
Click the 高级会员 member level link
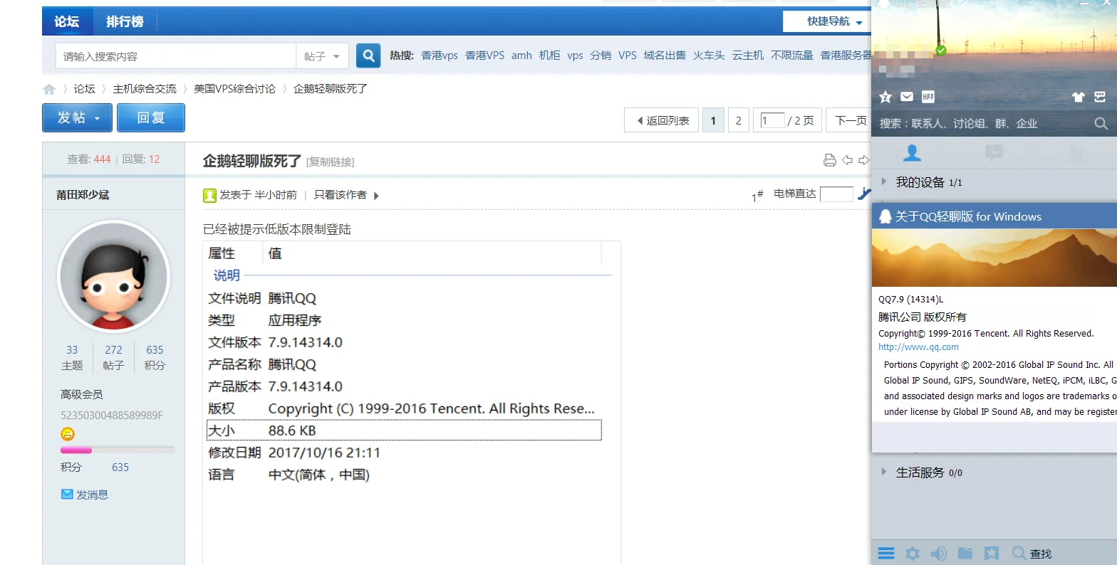(x=82, y=394)
